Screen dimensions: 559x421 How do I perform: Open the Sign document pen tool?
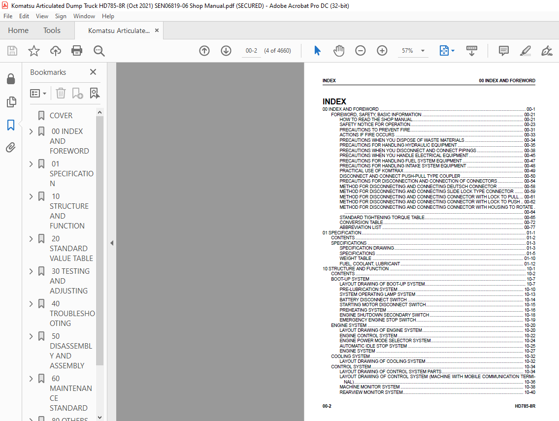point(547,51)
